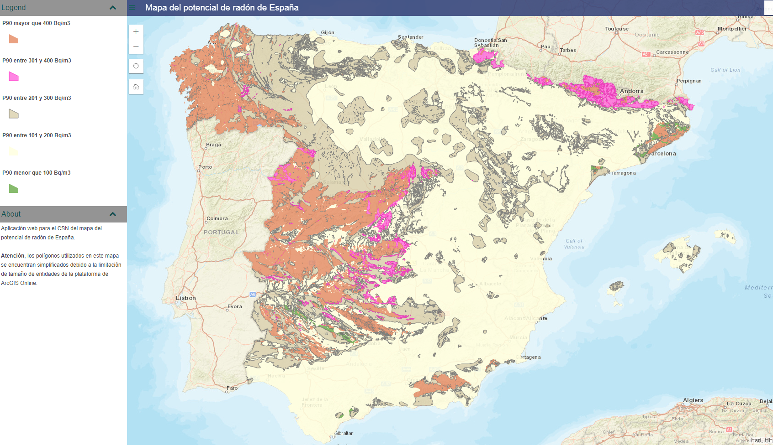Click the Andorra label on the map
Viewport: 773px width, 445px height.
[632, 91]
